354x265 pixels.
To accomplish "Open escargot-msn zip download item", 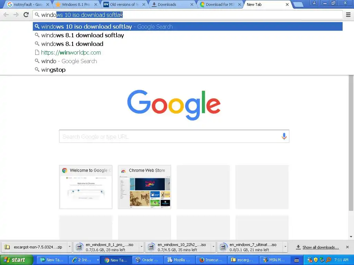I will pyautogui.click(x=34, y=247).
